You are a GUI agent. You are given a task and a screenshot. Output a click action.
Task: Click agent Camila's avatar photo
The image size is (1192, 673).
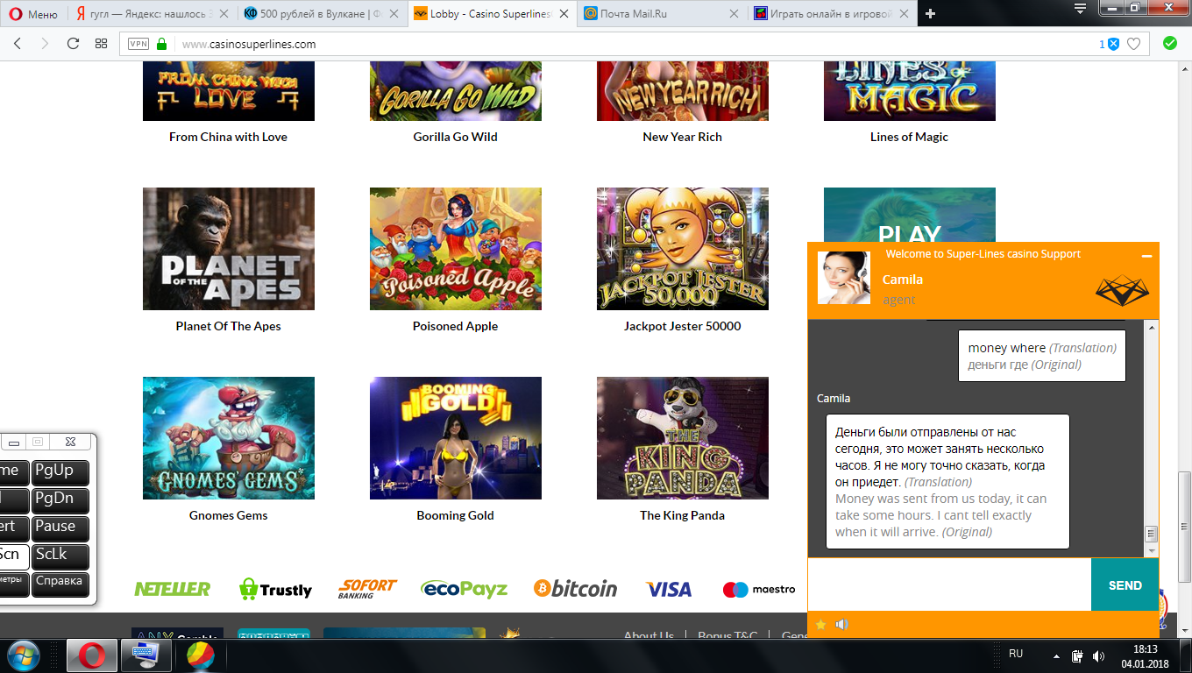tap(844, 278)
